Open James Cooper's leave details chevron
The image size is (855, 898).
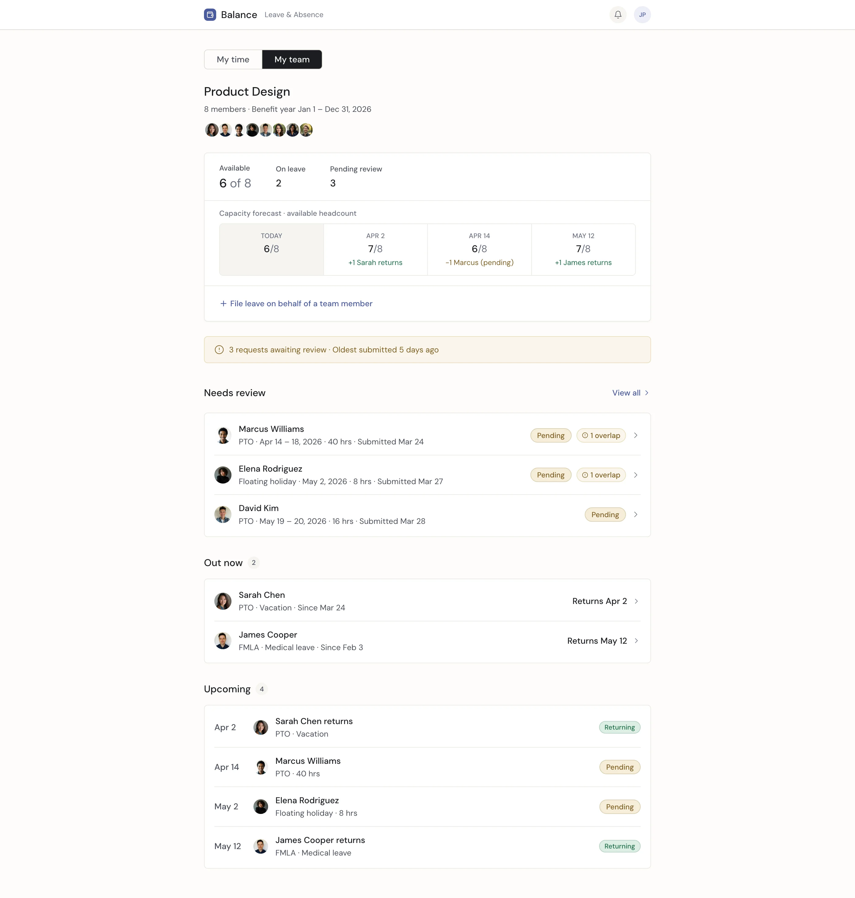click(636, 641)
